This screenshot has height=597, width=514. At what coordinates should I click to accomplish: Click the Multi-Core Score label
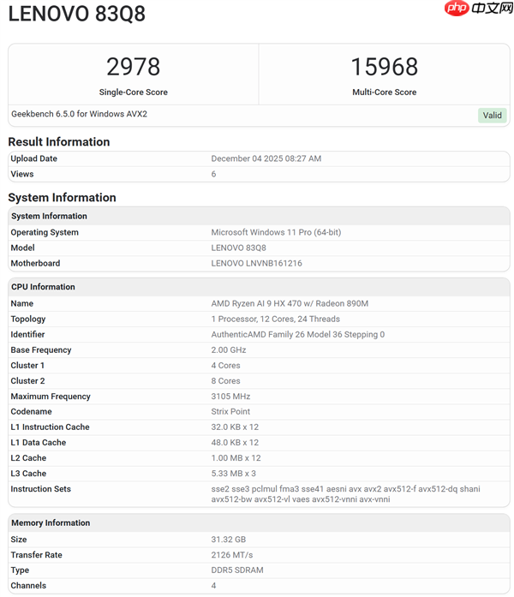(x=384, y=93)
